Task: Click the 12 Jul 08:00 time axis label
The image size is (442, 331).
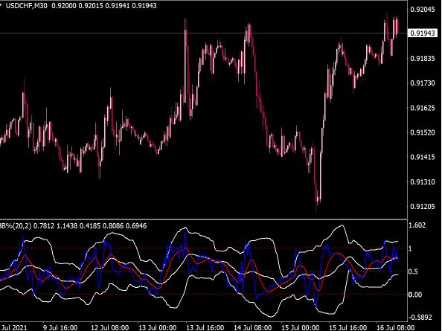Action: click(109, 327)
